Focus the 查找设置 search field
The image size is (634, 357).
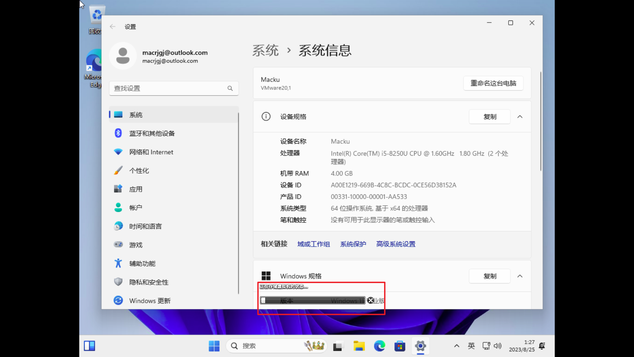click(x=174, y=88)
